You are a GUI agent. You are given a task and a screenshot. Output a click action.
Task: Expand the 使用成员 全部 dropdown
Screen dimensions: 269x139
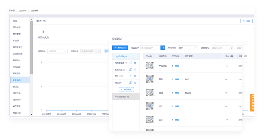pyautogui.click(x=188, y=48)
